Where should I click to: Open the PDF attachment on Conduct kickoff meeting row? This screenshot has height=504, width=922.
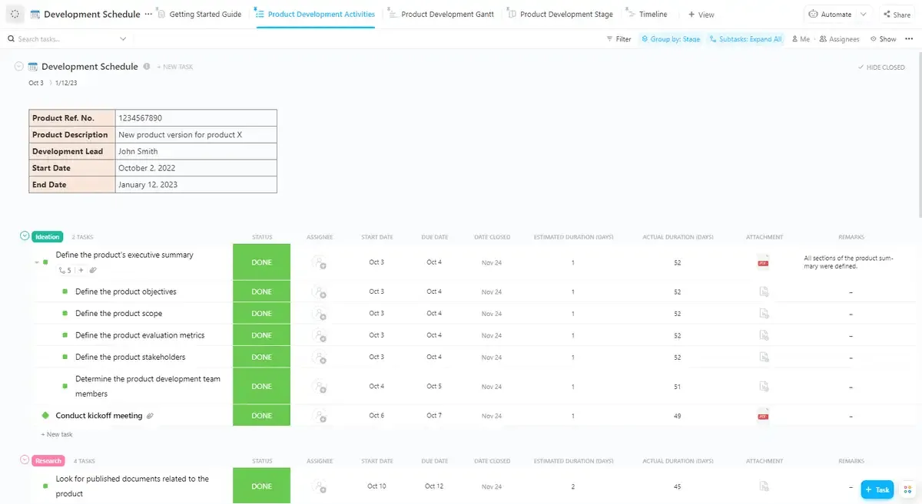click(x=763, y=416)
